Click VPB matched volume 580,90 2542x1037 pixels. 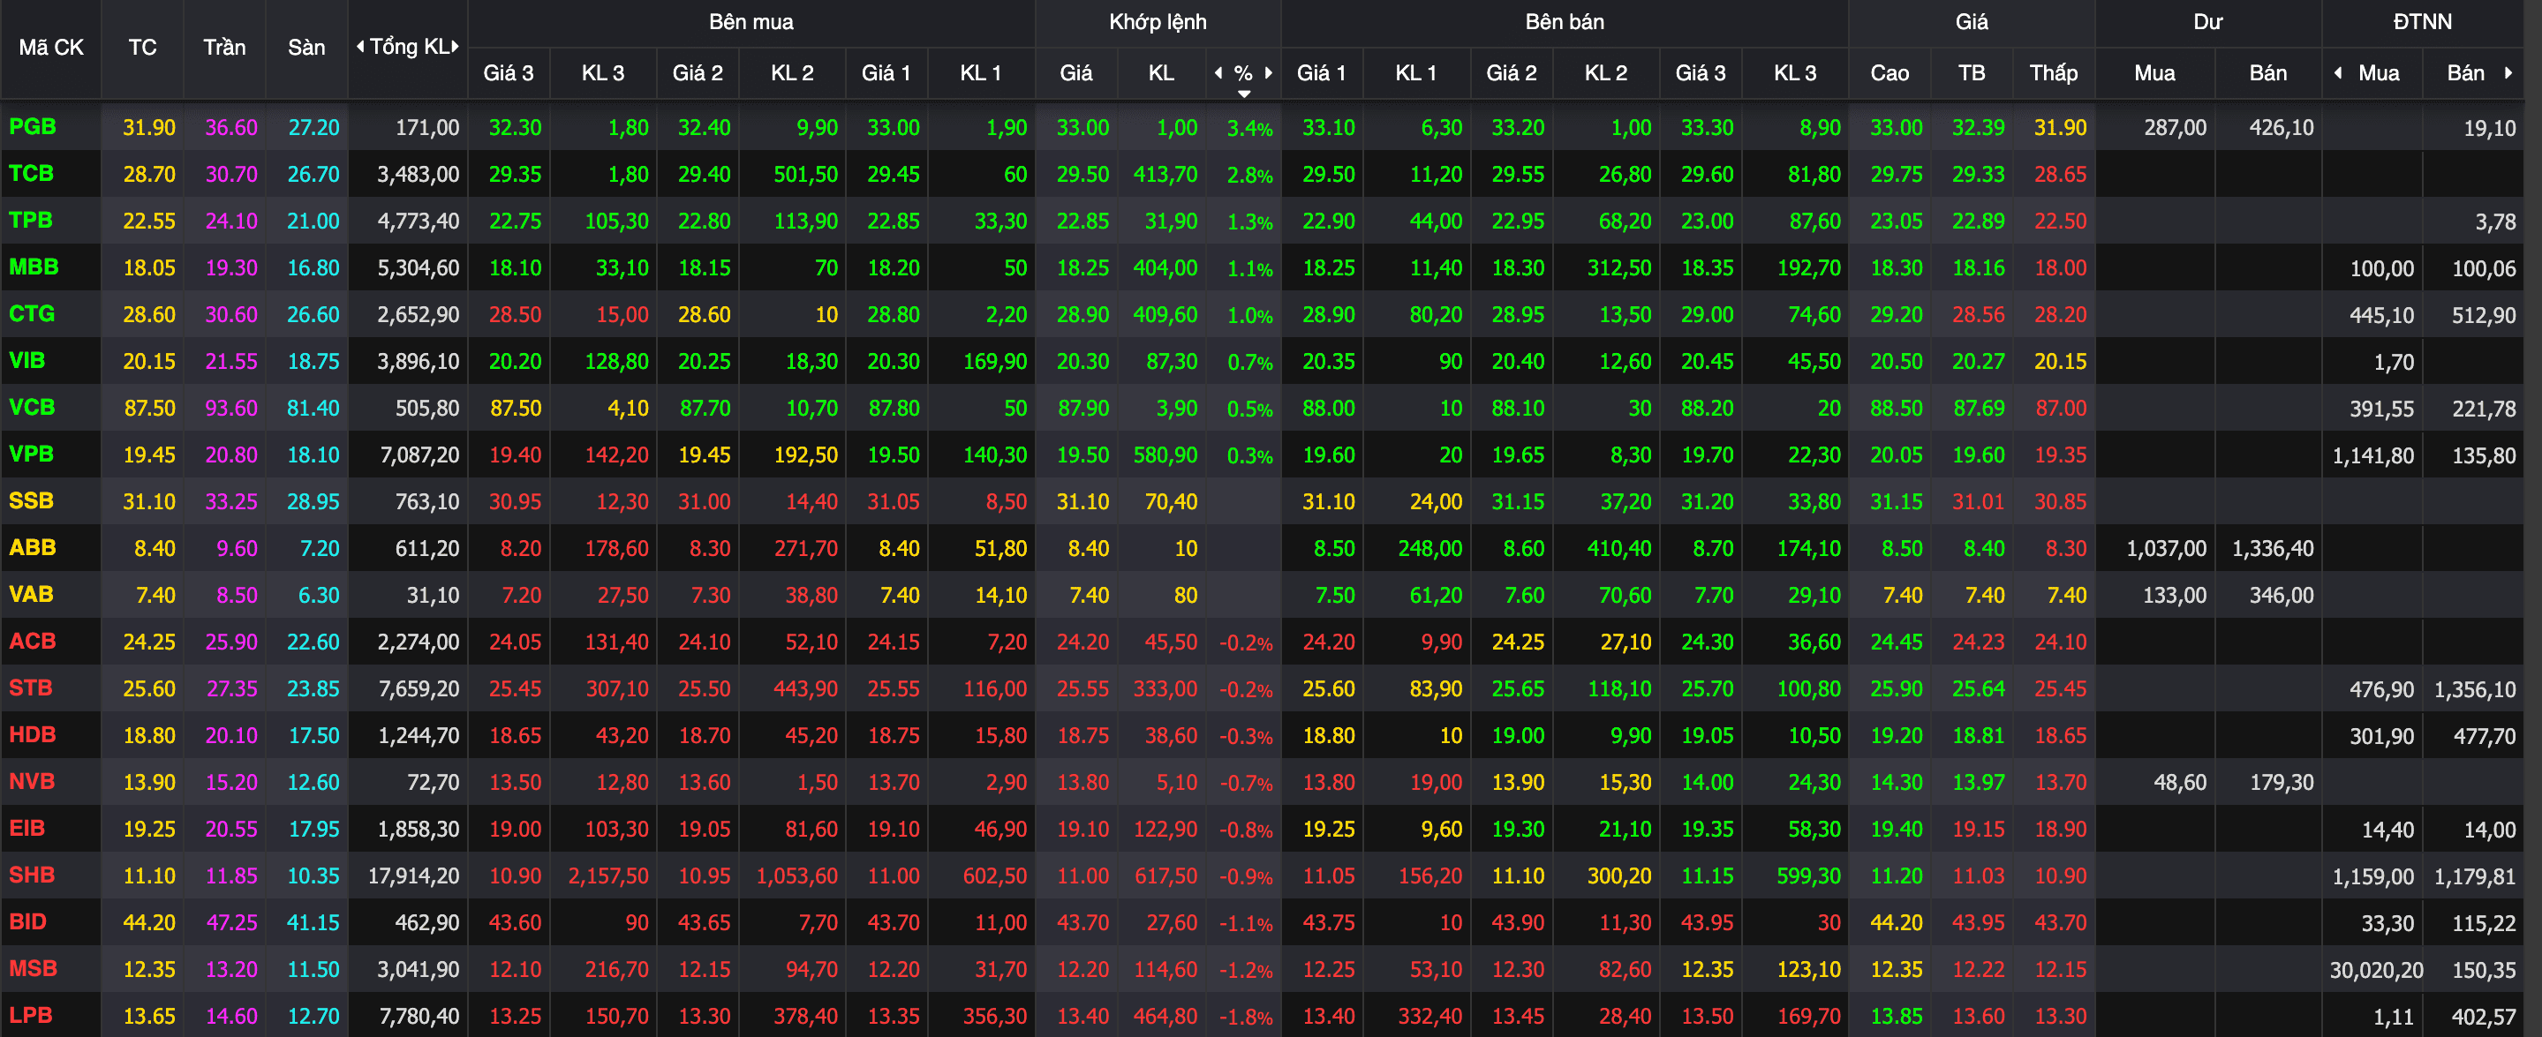1165,455
